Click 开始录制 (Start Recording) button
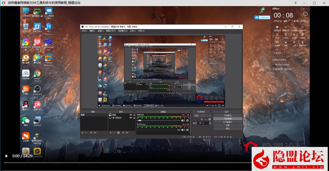 pyautogui.click(x=227, y=119)
